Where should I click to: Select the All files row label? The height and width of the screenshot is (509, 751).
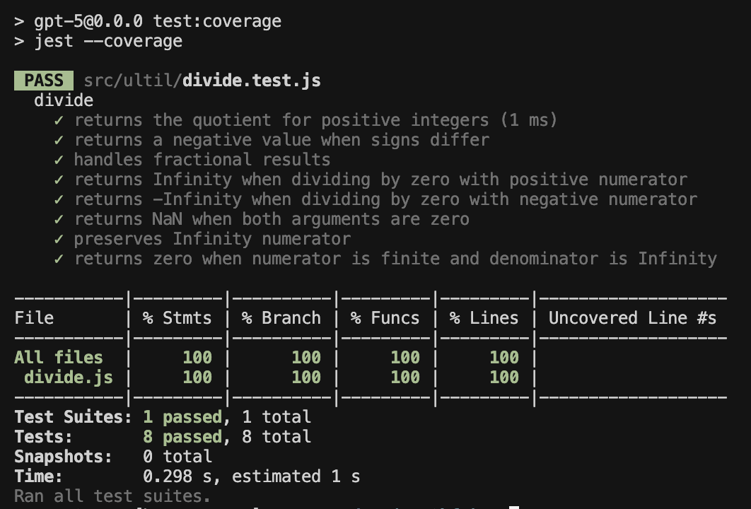(58, 358)
